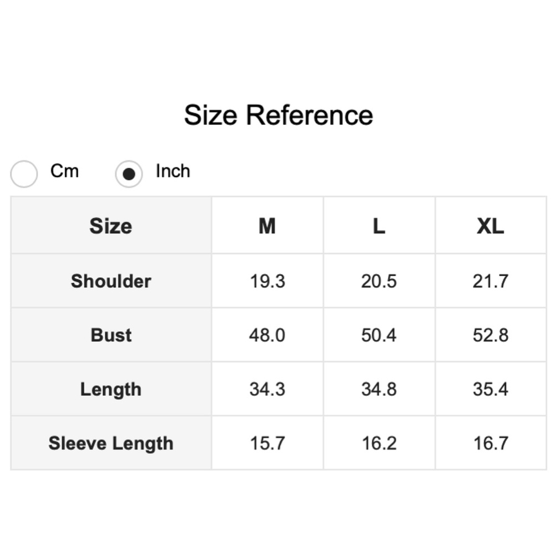Click the L bust value 50.4
This screenshot has height=555, width=555.
point(379,335)
